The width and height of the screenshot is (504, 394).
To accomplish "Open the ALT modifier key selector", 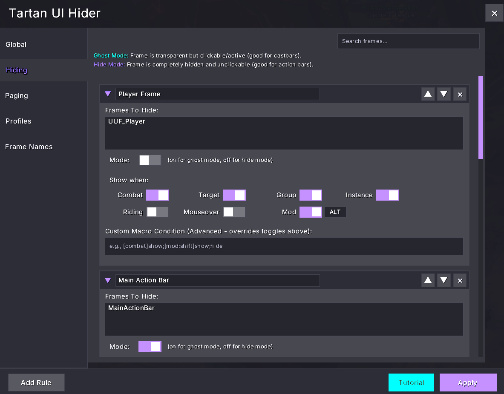I will (x=335, y=212).
